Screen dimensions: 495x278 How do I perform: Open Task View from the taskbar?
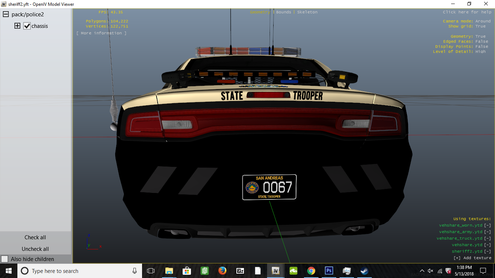[151, 271]
